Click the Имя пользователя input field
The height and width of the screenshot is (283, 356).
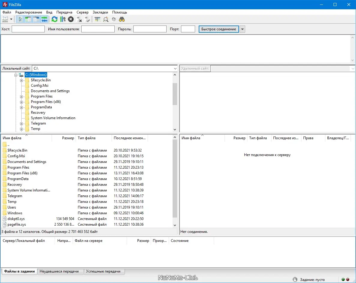click(98, 29)
